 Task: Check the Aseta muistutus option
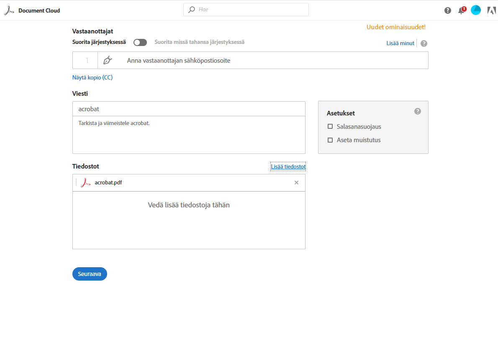click(x=330, y=140)
